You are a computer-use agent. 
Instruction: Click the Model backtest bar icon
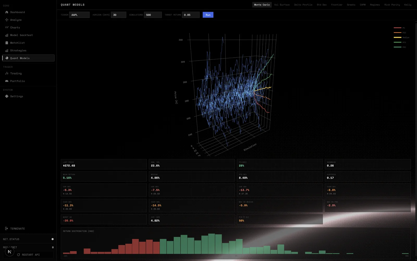click(x=7, y=35)
